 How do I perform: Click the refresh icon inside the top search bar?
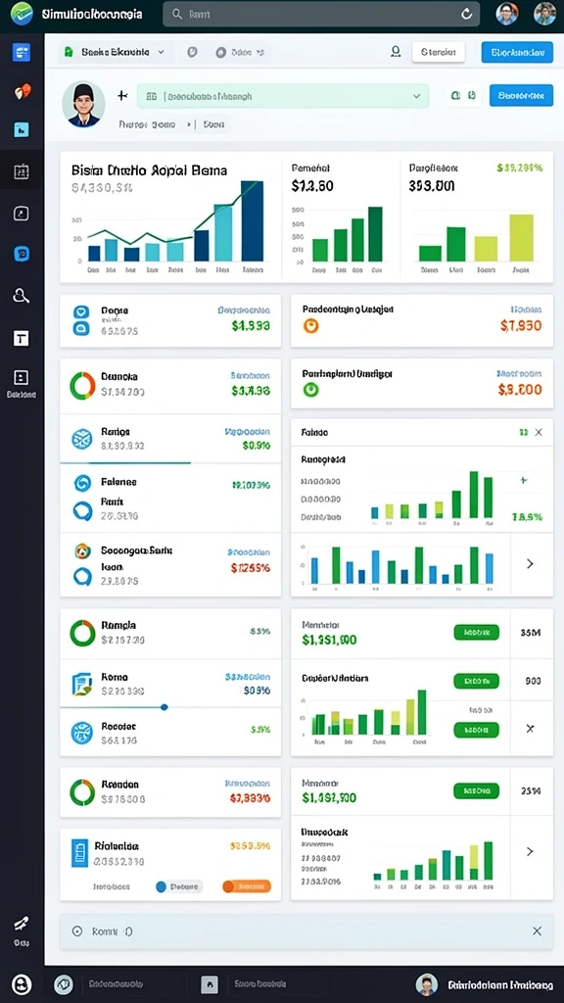tap(466, 14)
